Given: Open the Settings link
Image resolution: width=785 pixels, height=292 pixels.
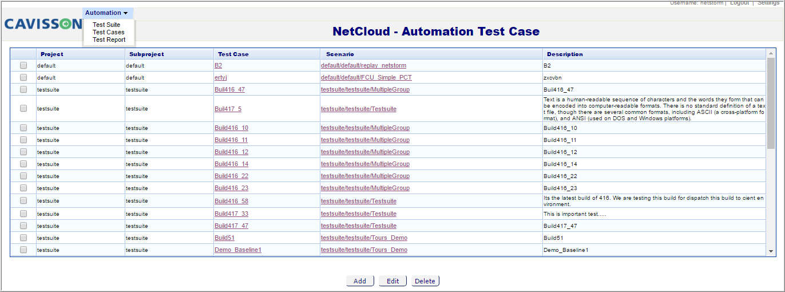Looking at the screenshot, I should pos(768,3).
